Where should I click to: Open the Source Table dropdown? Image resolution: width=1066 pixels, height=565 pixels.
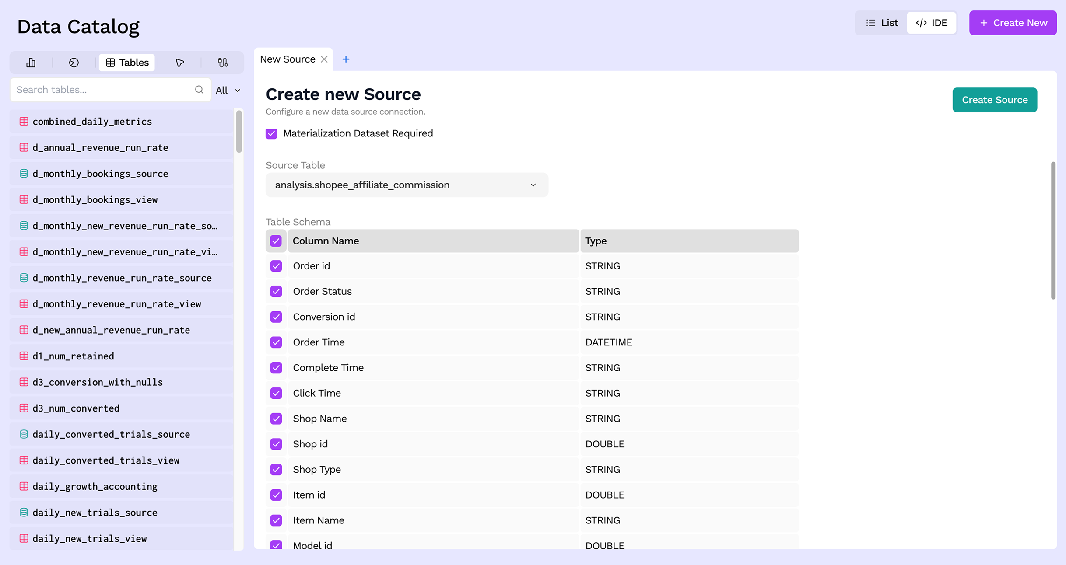pyautogui.click(x=407, y=185)
